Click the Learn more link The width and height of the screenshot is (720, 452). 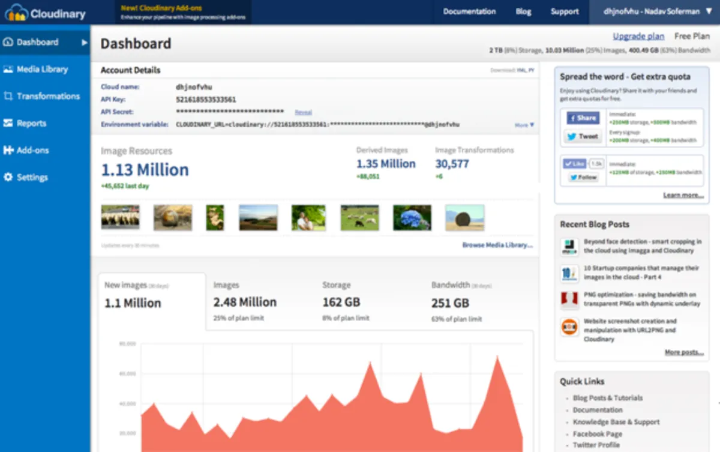[x=683, y=195]
